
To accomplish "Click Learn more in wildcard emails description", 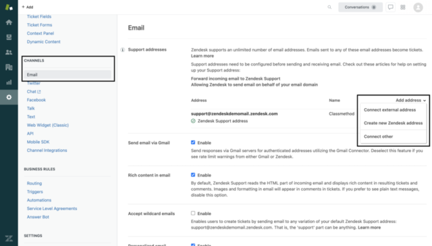I will [369, 228].
